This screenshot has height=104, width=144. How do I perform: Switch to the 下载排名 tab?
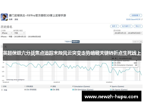[x=68, y=42]
